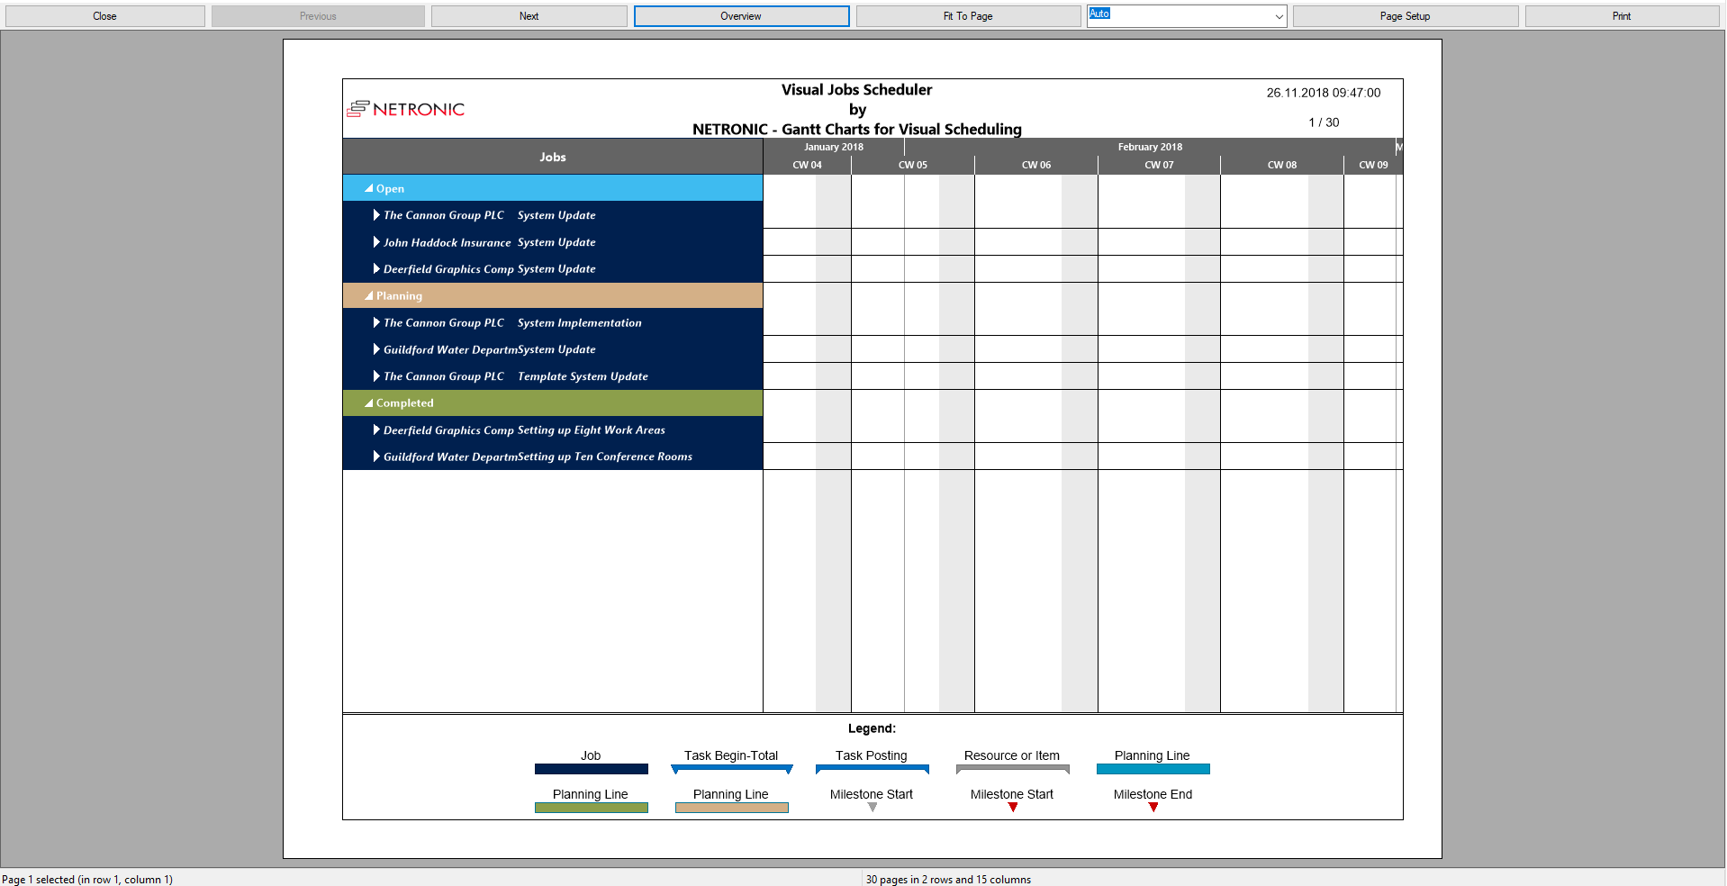Click the Legend: heading
Viewport: 1727px width, 886px height.
872,728
